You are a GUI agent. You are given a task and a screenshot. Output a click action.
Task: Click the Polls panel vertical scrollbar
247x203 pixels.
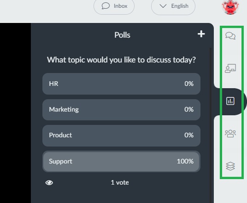pyautogui.click(x=210, y=125)
